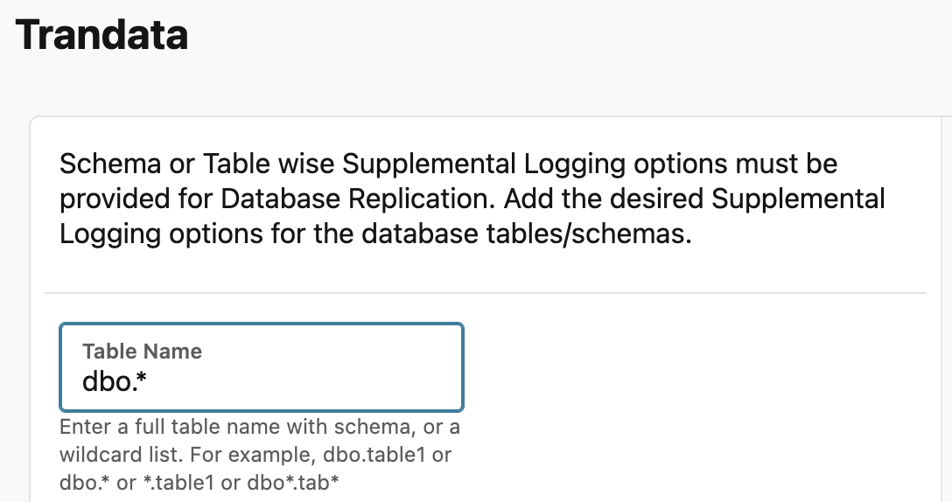The height and width of the screenshot is (502, 952).
Task: Click "Database Replication" in the description
Action: point(357,199)
